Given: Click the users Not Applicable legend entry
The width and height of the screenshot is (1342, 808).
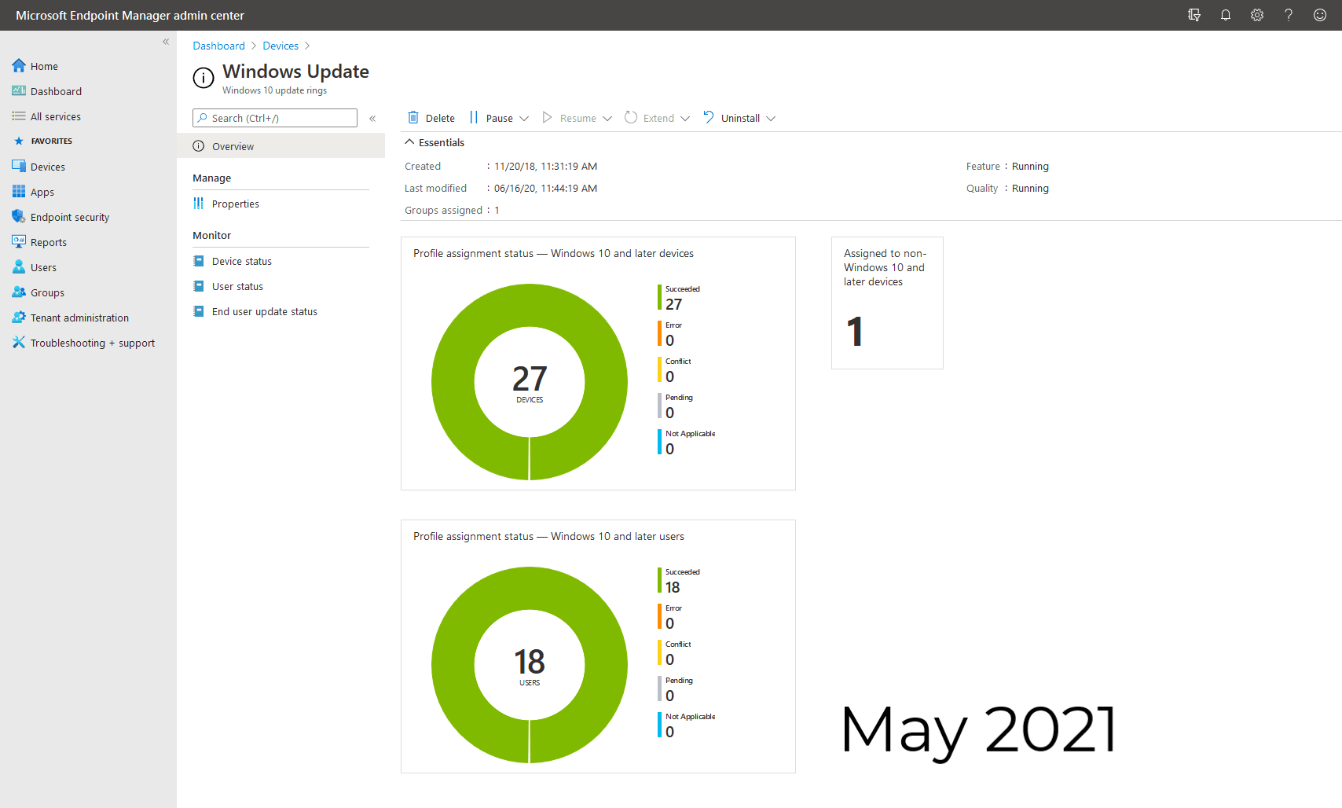Looking at the screenshot, I should [687, 725].
